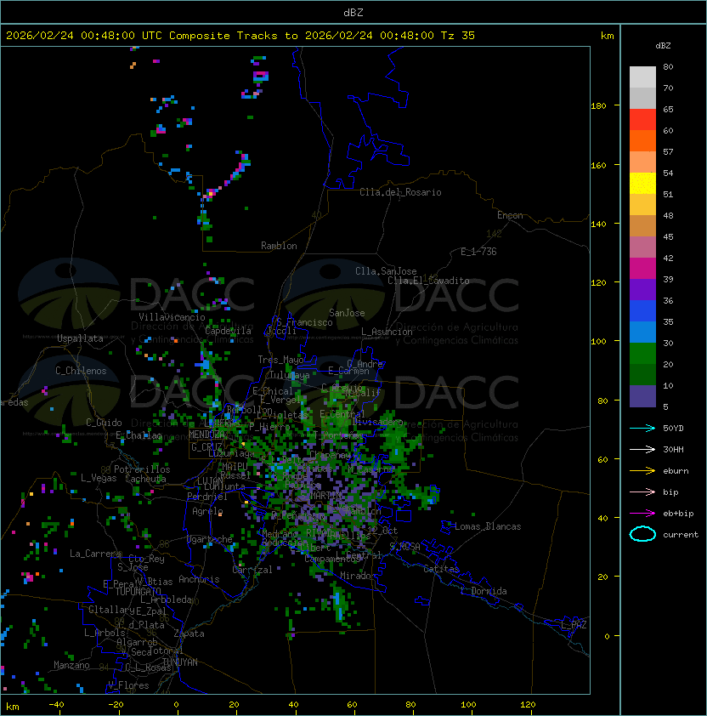This screenshot has width=707, height=716.
Task: Click the cyan 'current' ellipse legend icon
Action: click(642, 534)
